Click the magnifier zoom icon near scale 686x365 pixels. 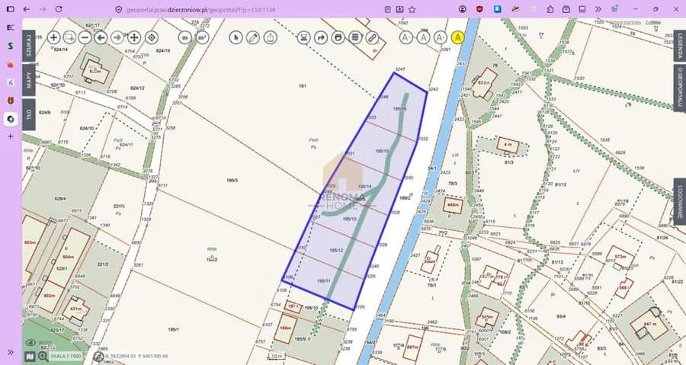click(x=43, y=357)
